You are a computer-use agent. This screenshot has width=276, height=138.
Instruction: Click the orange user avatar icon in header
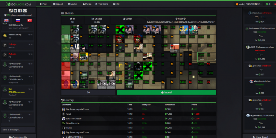pyautogui.click(x=237, y=4)
